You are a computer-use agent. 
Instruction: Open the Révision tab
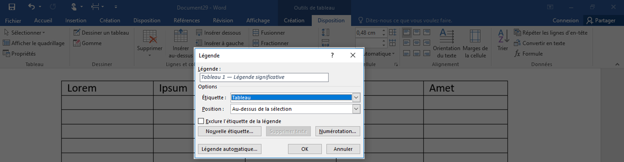click(x=223, y=20)
